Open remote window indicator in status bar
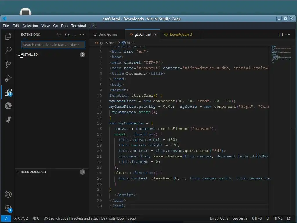297x223 pixels. [x=6, y=218]
